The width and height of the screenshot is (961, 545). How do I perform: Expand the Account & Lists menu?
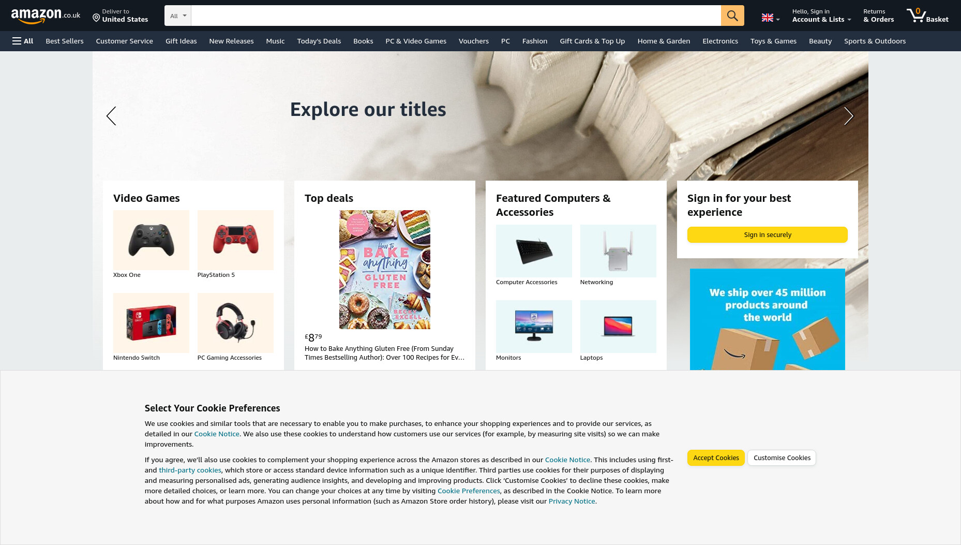821,16
